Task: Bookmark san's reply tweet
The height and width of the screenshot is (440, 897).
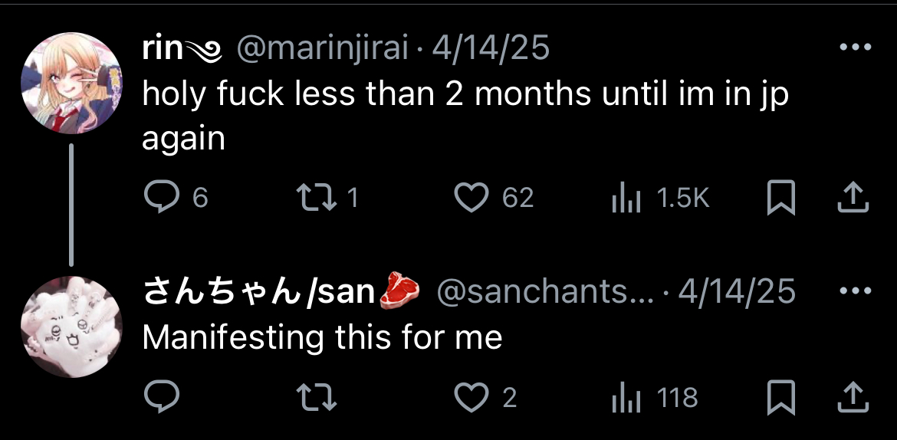Action: coord(781,397)
